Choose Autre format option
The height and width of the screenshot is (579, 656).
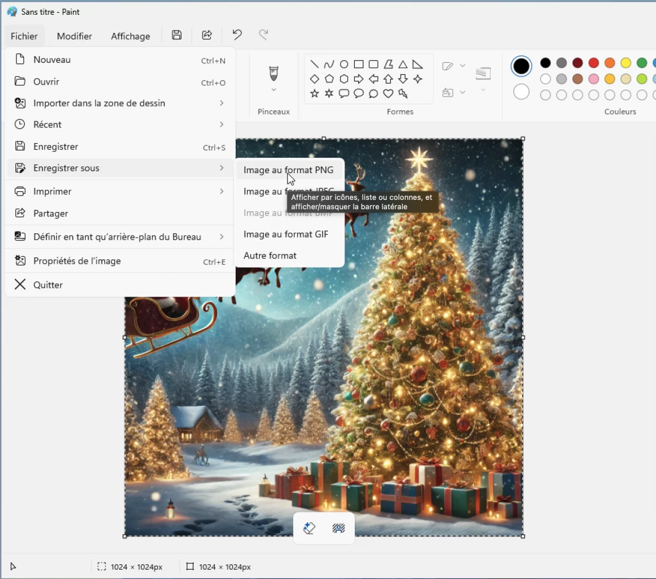coord(289,255)
